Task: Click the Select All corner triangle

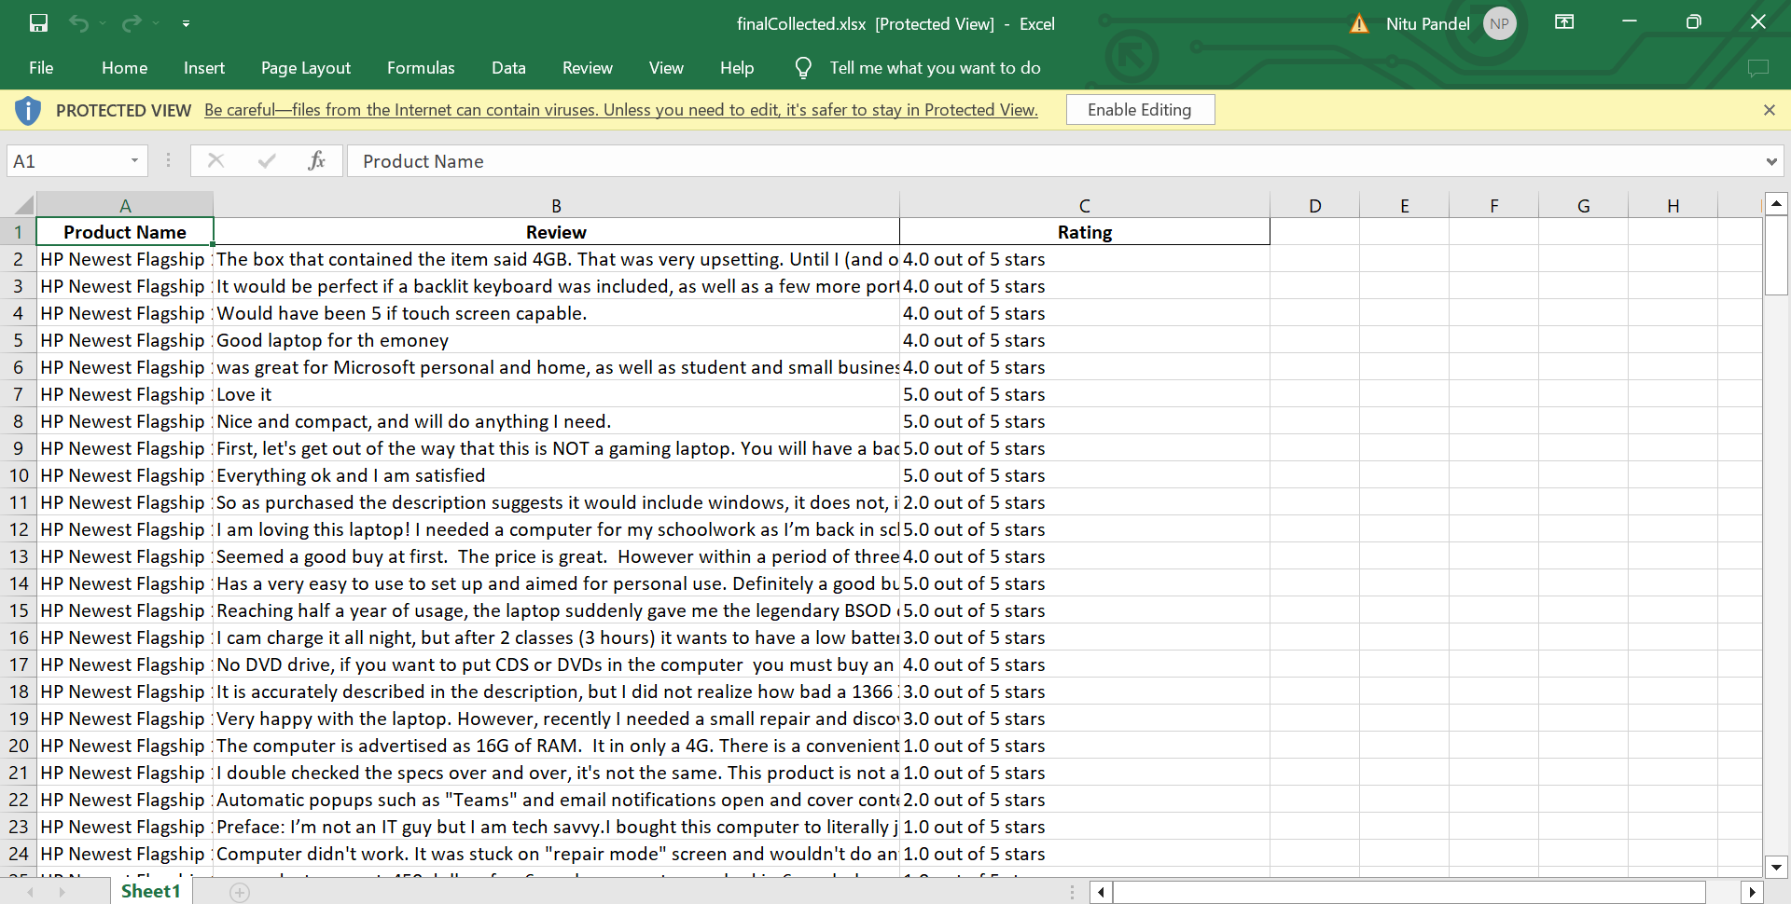Action: coord(23,205)
